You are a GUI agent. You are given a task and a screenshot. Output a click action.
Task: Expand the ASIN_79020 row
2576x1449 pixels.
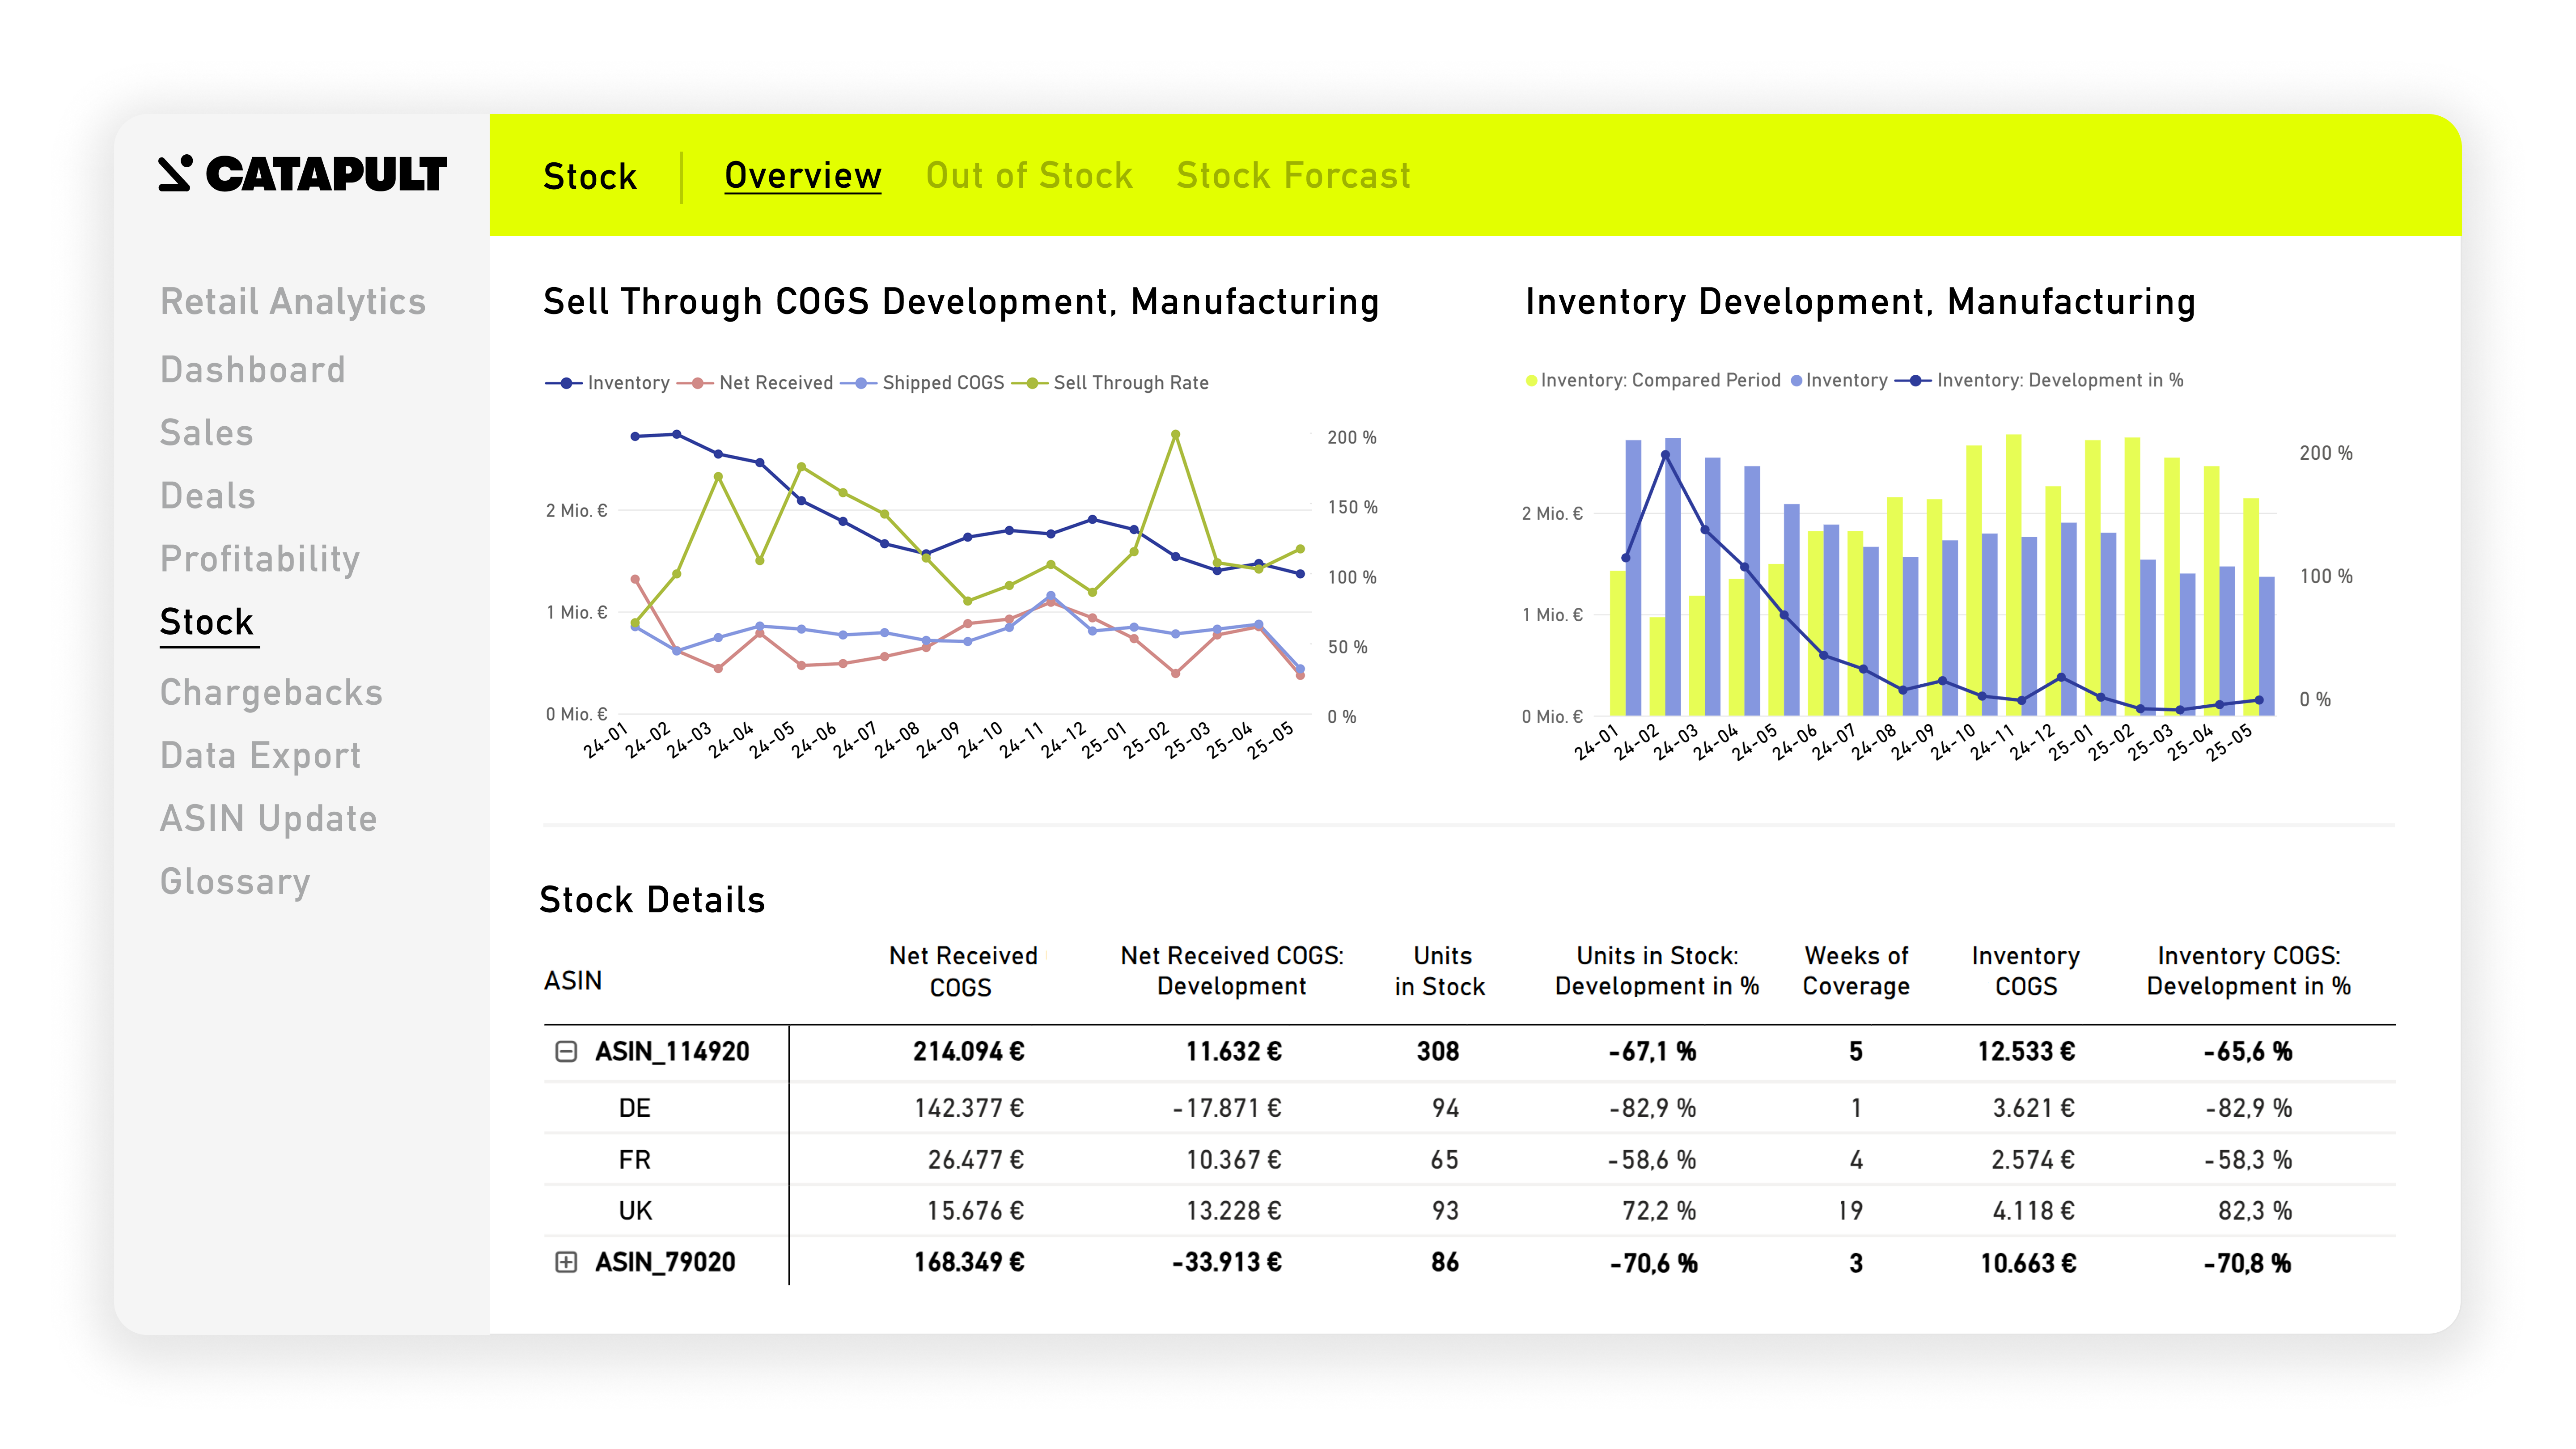pyautogui.click(x=566, y=1262)
